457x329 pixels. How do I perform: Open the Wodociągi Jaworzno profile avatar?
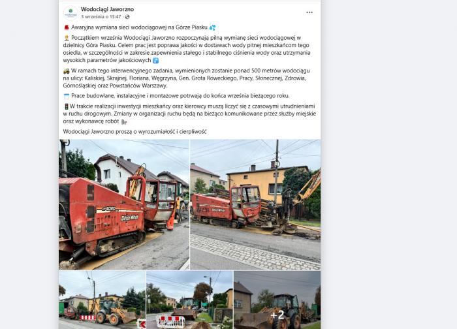tap(71, 13)
